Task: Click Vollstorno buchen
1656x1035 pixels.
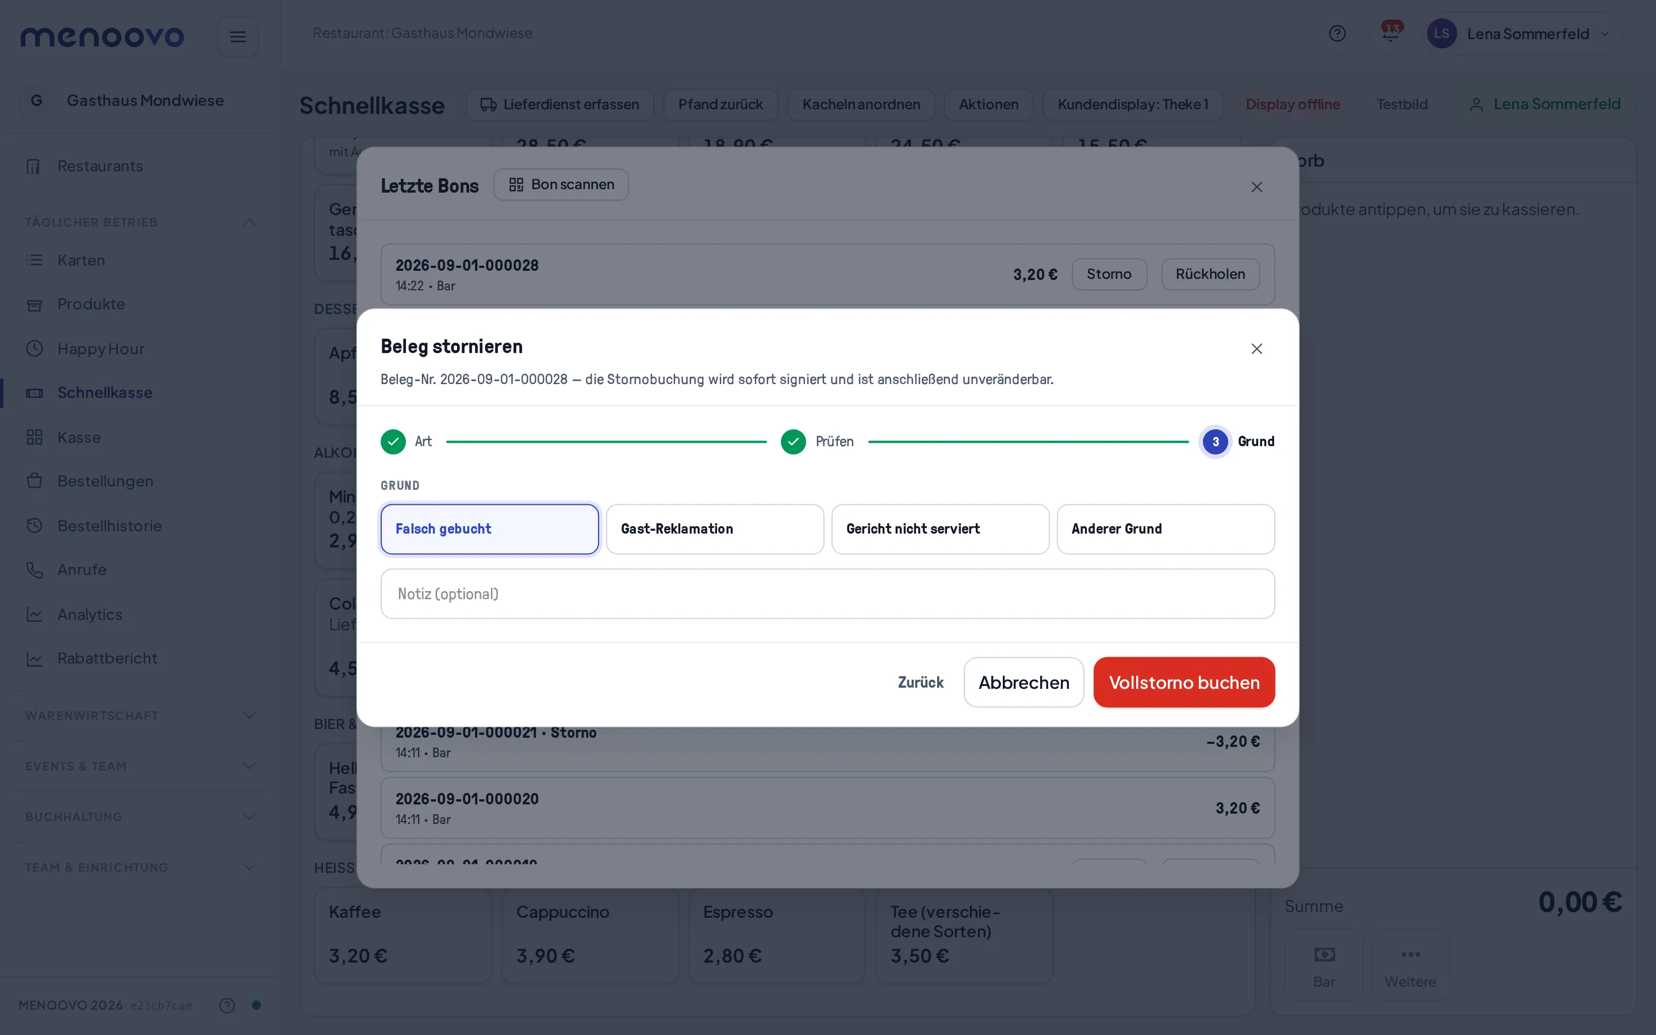Action: pos(1184,683)
